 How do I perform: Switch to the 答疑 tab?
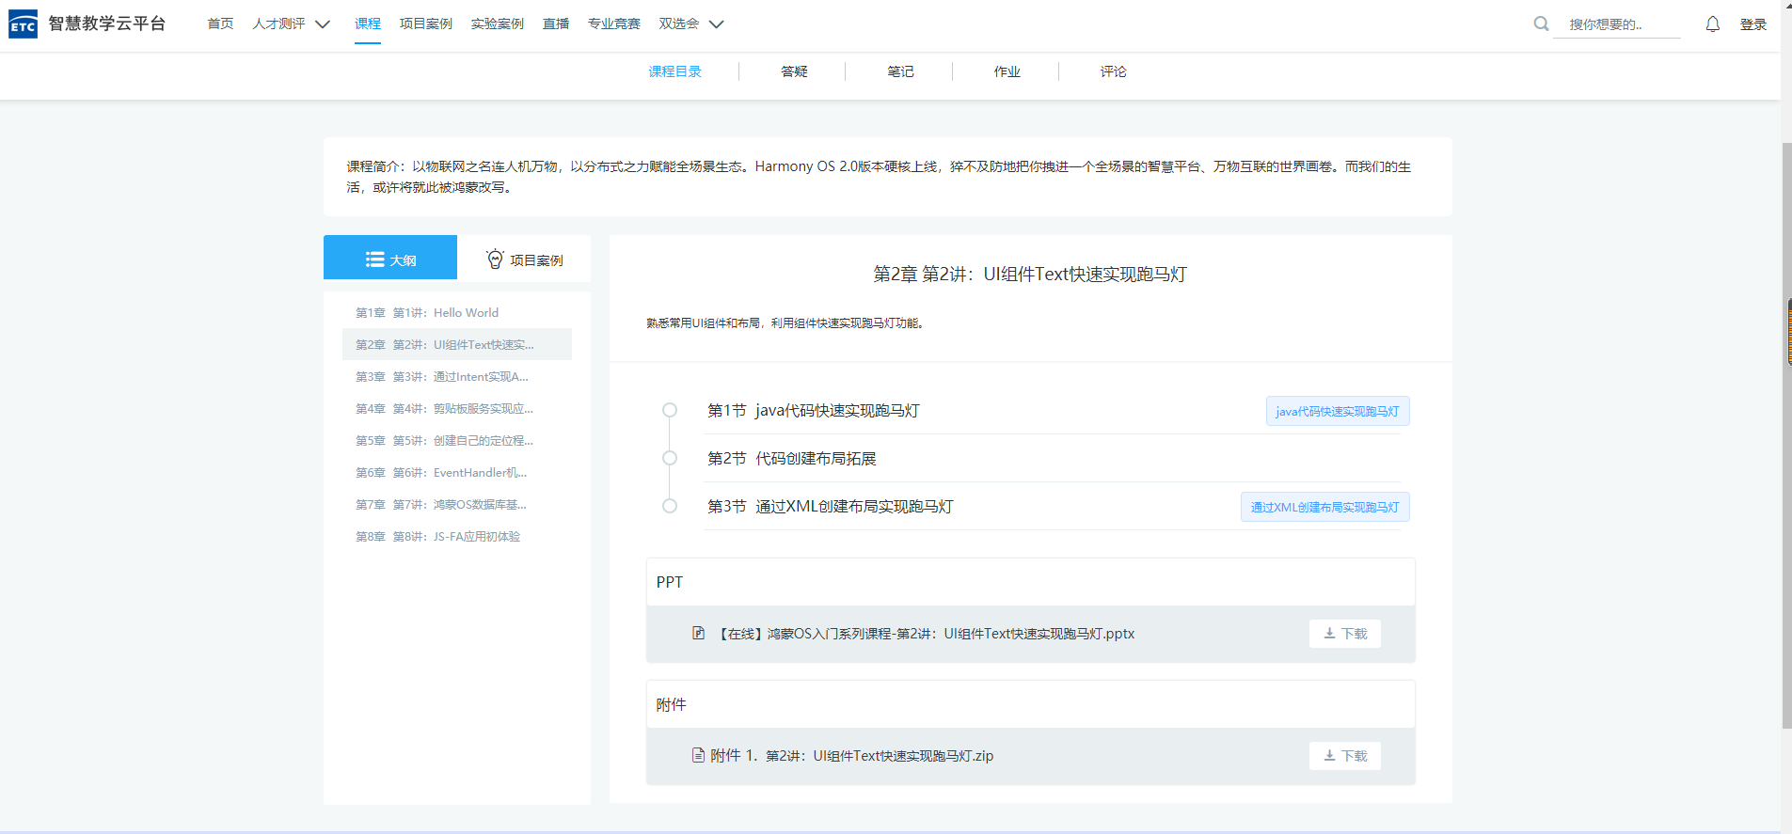pos(794,71)
